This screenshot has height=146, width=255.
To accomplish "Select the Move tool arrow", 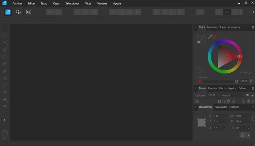I will coord(4,28).
